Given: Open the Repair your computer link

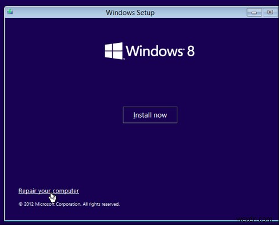Looking at the screenshot, I should (x=49, y=191).
